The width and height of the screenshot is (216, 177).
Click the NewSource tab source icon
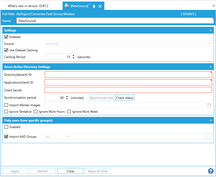(x=67, y=6)
